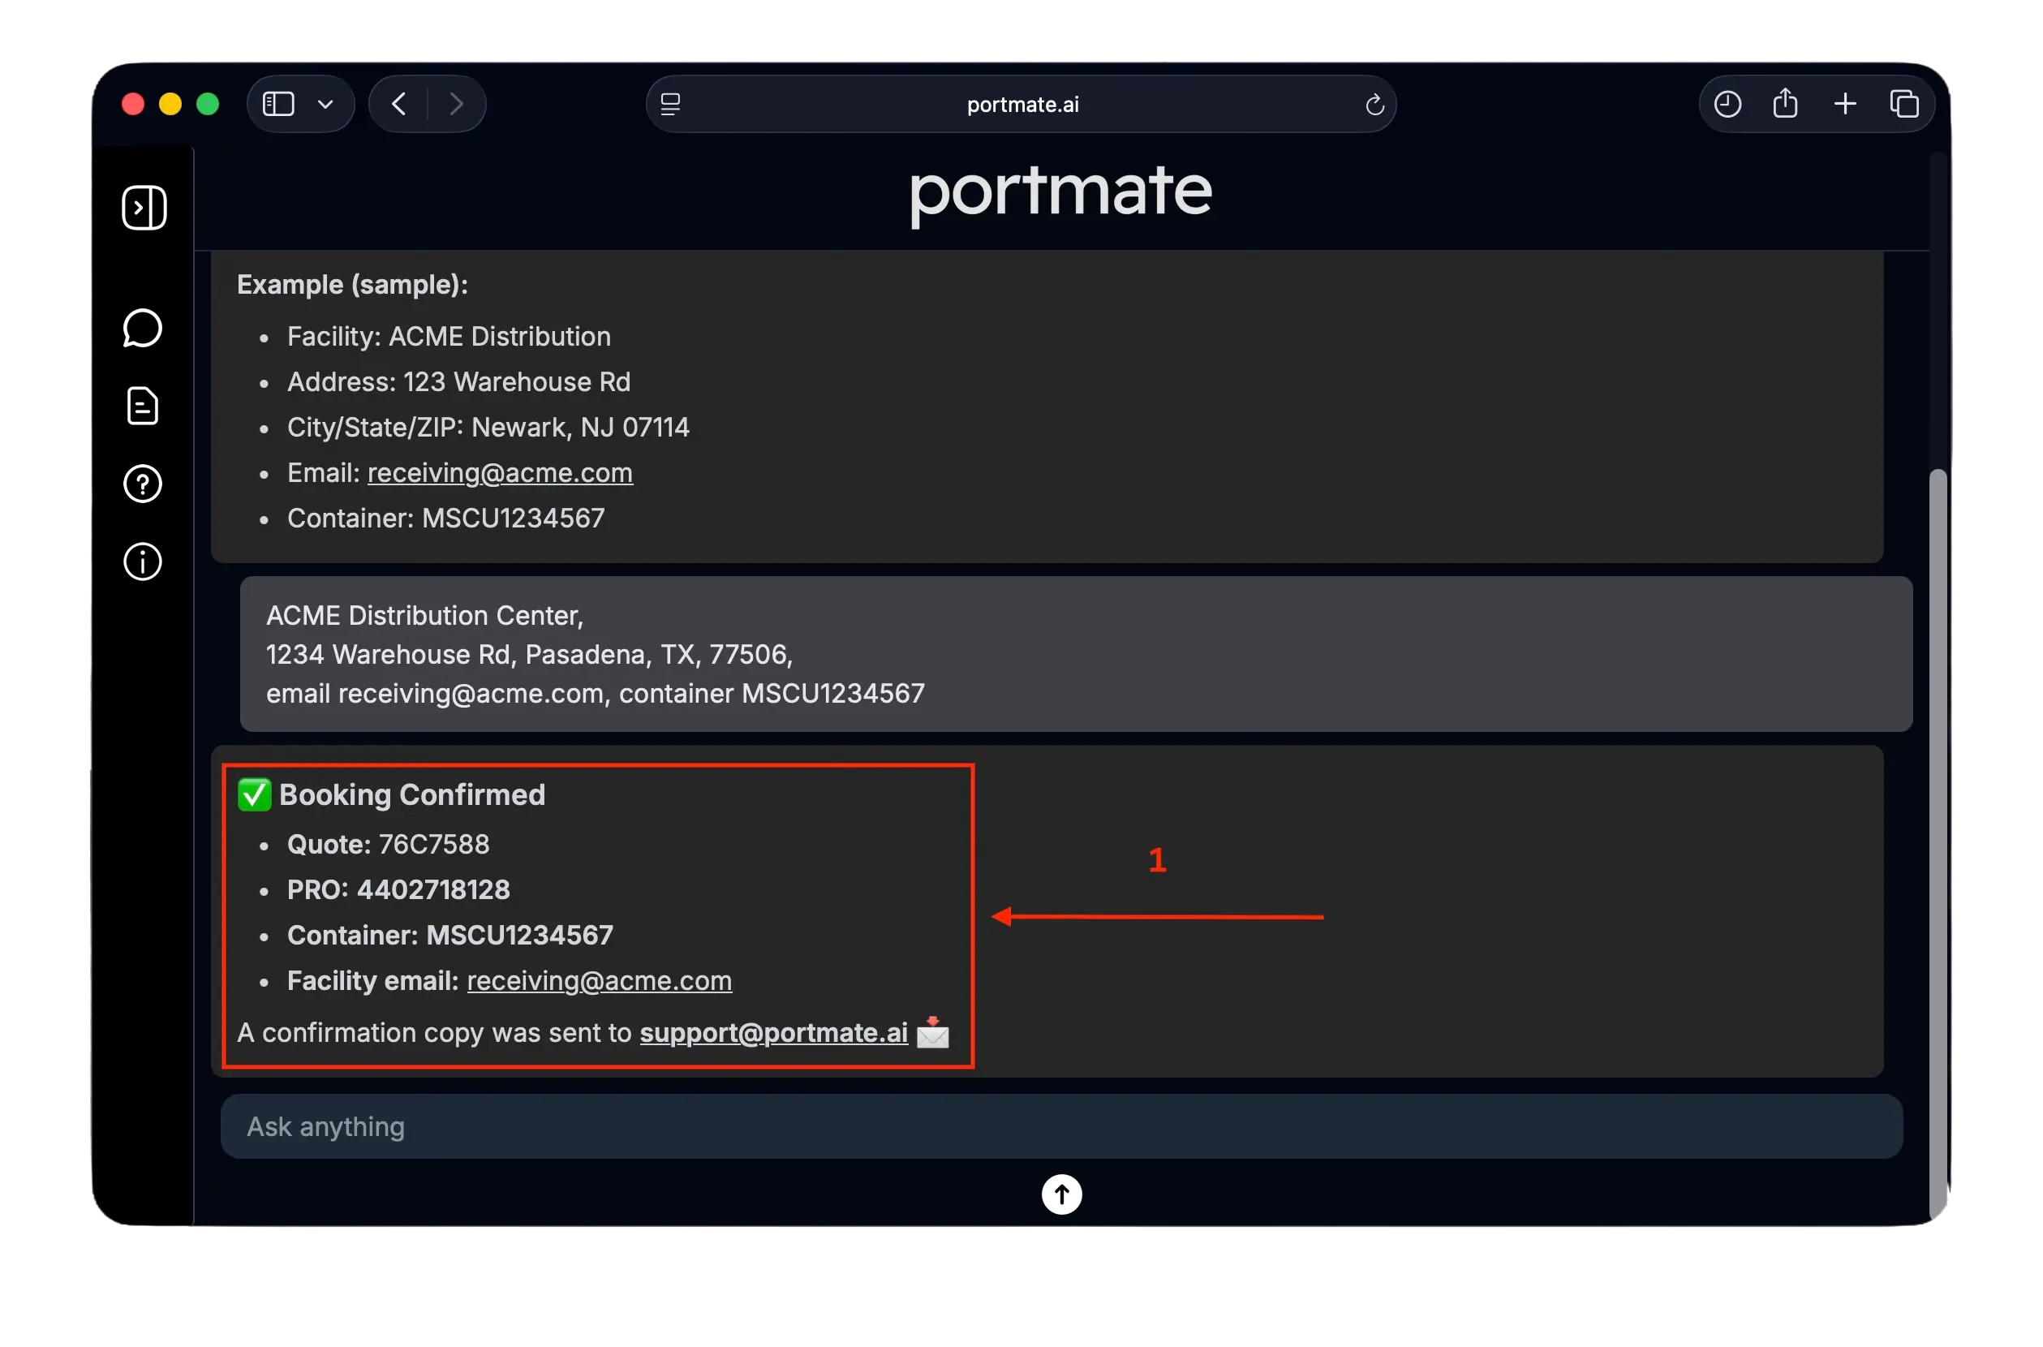Open browsing history clock icon
This screenshot has height=1347, width=2043.
pos(1727,104)
